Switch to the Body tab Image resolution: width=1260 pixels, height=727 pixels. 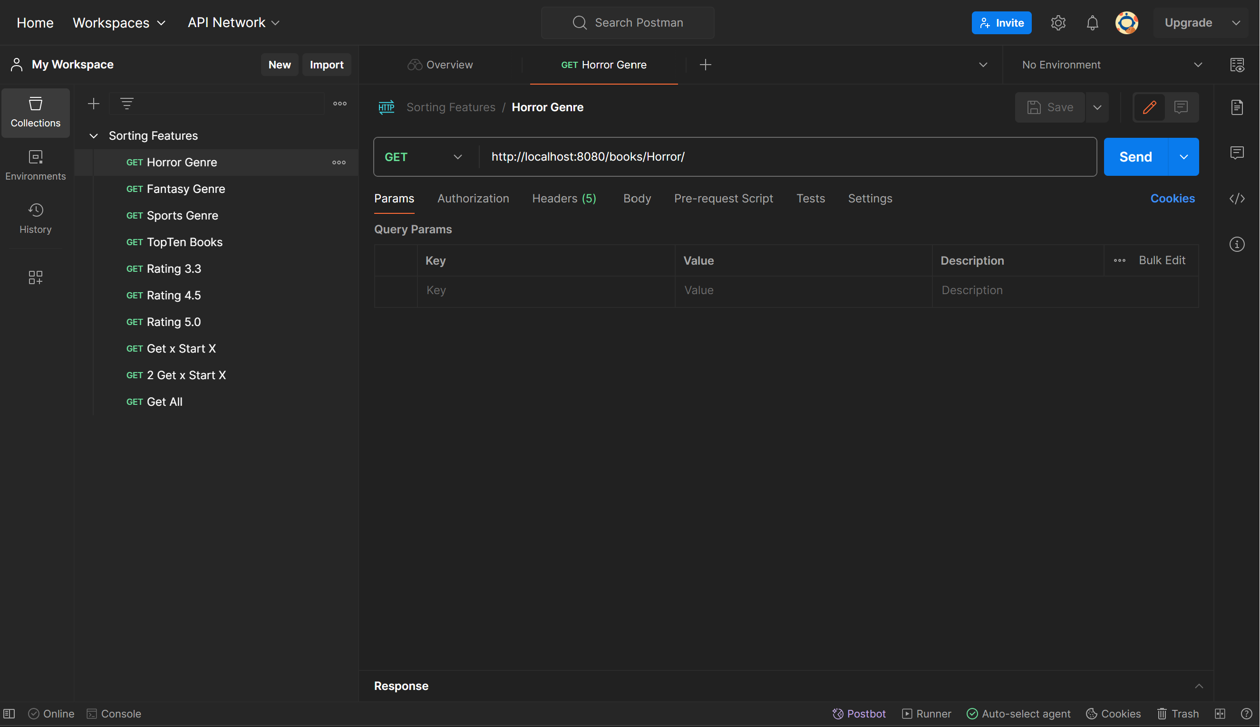[637, 199]
